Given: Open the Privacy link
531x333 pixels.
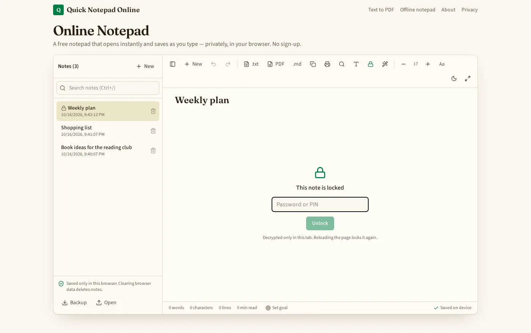Looking at the screenshot, I should click(470, 10).
